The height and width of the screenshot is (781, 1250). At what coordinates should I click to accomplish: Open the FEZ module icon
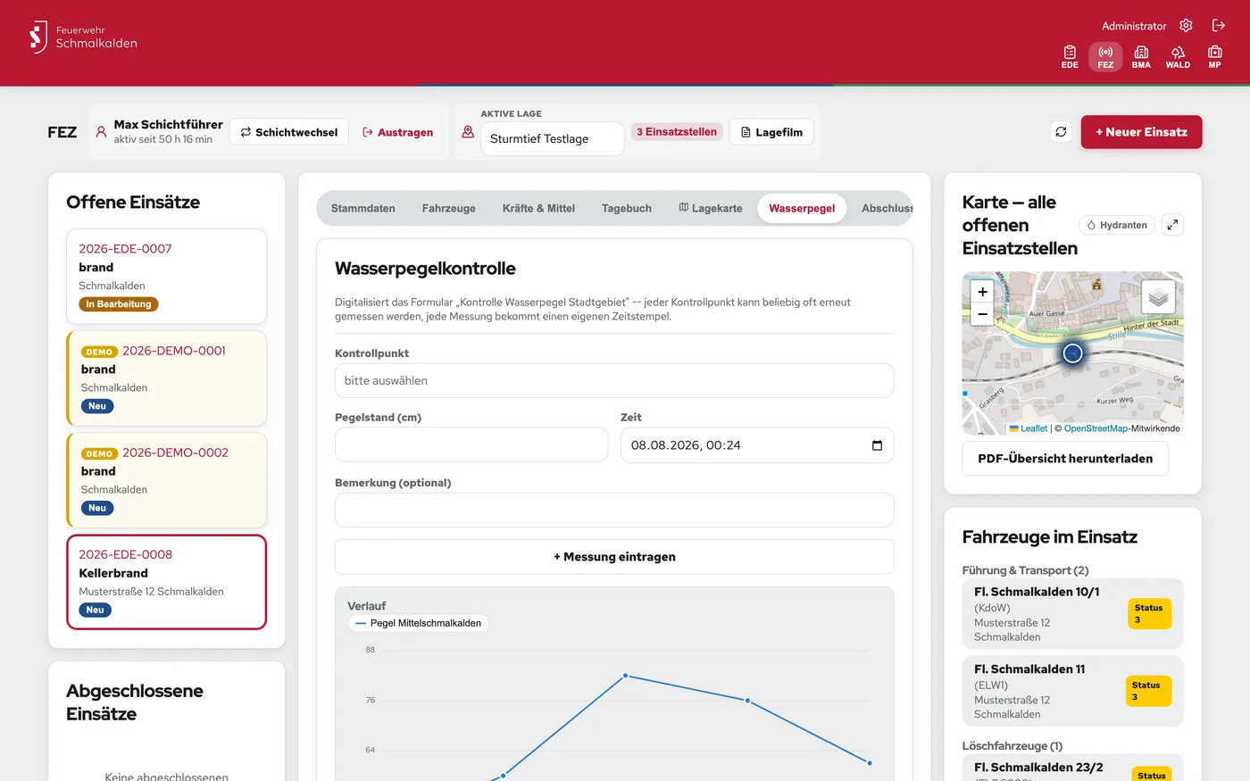point(1105,56)
